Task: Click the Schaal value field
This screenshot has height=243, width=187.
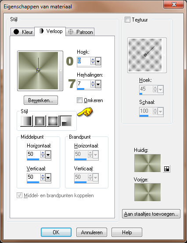Action: [x=146, y=111]
